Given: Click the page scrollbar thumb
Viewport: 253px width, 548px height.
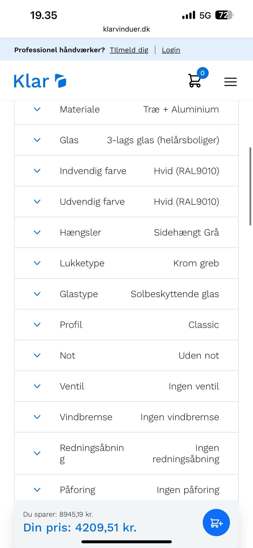Looking at the screenshot, I should coord(250,186).
